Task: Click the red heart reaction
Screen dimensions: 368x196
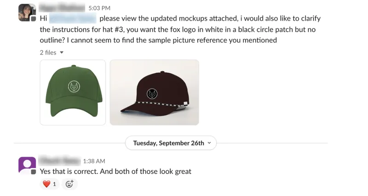Action: (x=50, y=184)
